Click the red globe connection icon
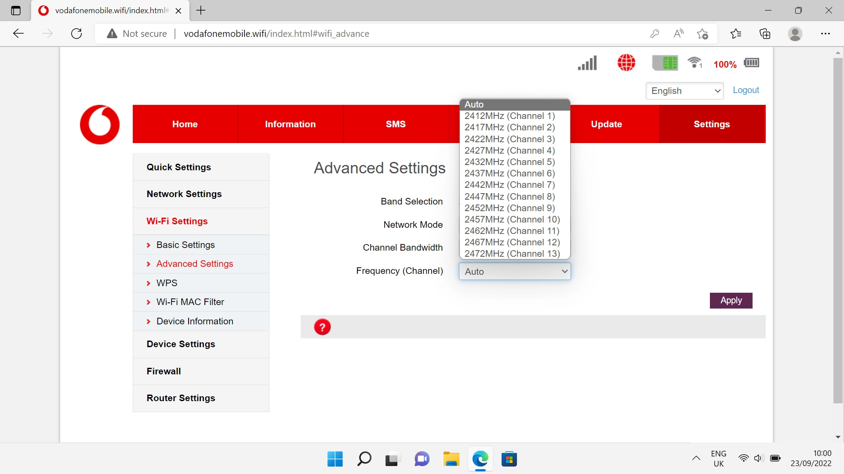This screenshot has height=474, width=844. coord(626,63)
